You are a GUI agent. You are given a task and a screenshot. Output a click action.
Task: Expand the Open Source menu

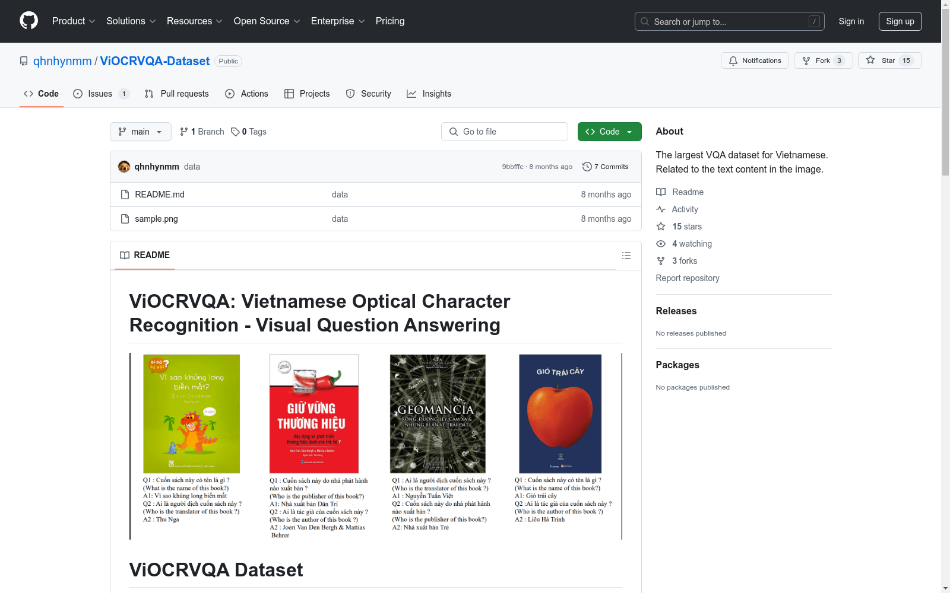[267, 21]
